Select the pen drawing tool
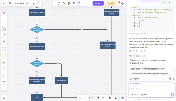Image resolution: width=176 pixels, height=101 pixels. tap(4, 62)
